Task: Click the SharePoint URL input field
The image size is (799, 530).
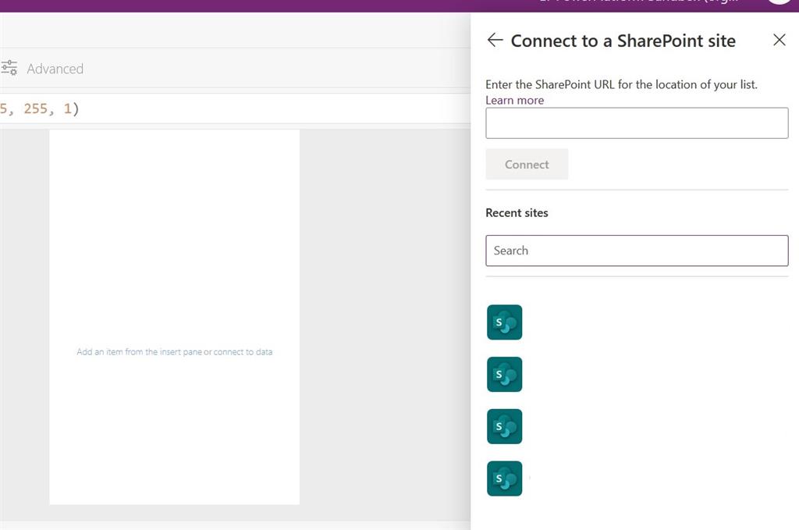Action: 637,123
